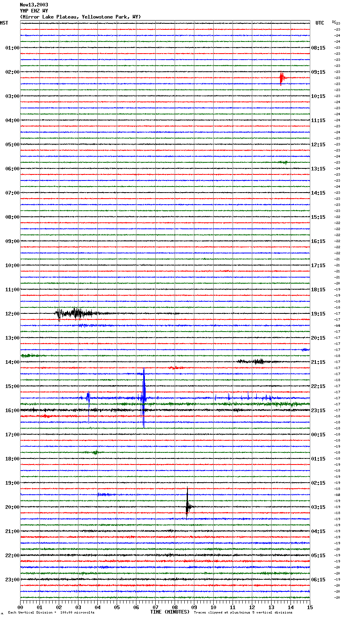Screen dimensions: 342x618
Task: Select the 08:00 MST time label
Action: coord(12,217)
